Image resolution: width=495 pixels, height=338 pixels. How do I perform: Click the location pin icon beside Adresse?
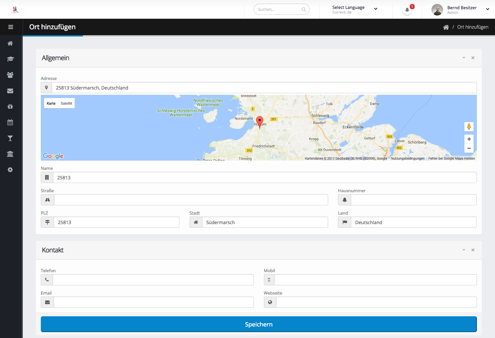(46, 88)
